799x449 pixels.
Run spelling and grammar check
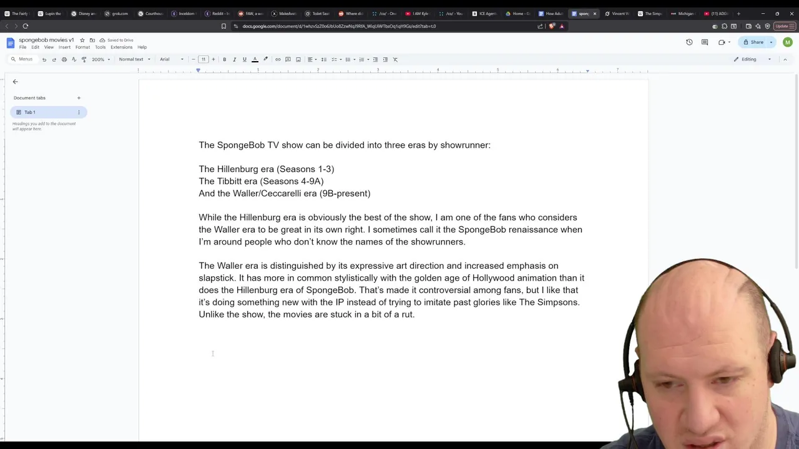click(74, 59)
